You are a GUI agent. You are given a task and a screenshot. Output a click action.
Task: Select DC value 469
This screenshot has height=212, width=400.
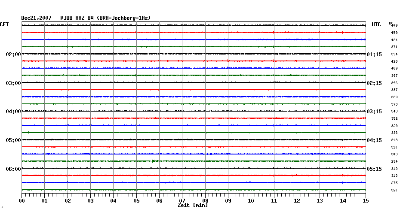coord(394,69)
